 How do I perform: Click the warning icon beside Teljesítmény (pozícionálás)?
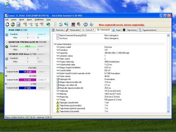click(x=58, y=105)
